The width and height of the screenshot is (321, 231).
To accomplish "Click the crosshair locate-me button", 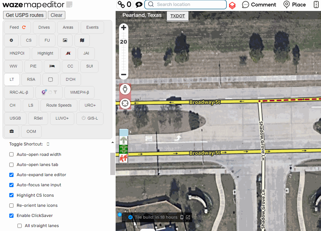I will (x=125, y=104).
